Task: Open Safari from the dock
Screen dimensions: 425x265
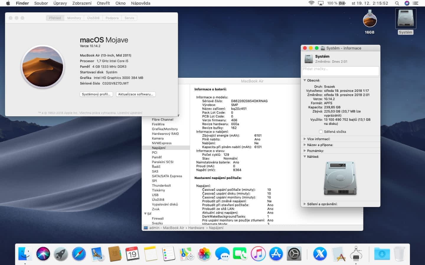Action: (79, 254)
